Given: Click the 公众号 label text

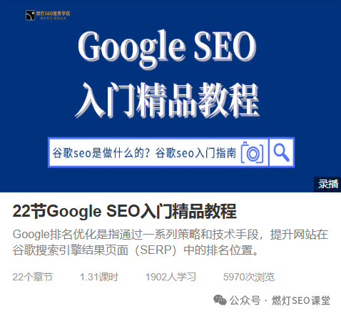Looking at the screenshot, I should (x=245, y=300).
